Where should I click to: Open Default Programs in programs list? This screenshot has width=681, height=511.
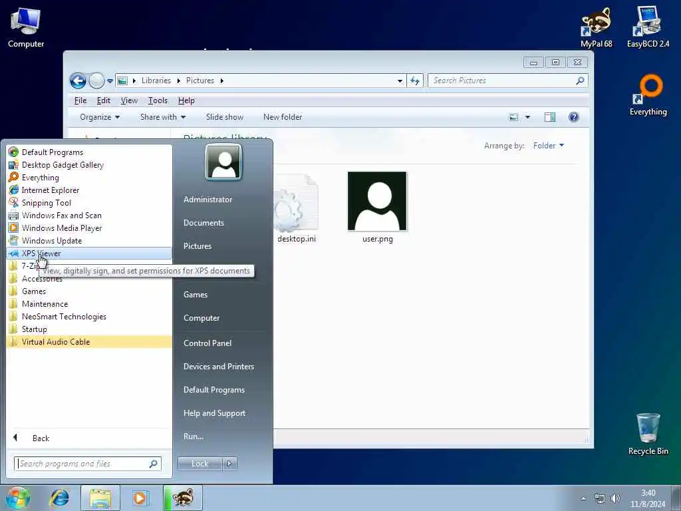89,152
